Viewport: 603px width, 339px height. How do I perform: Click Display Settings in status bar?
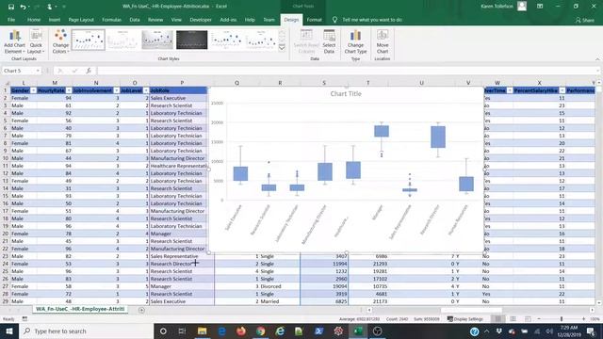click(x=464, y=319)
